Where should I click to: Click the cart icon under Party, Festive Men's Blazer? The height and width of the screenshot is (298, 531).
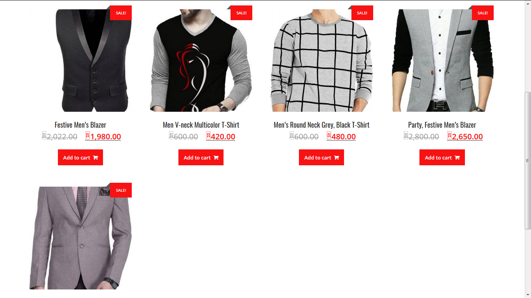(x=457, y=158)
